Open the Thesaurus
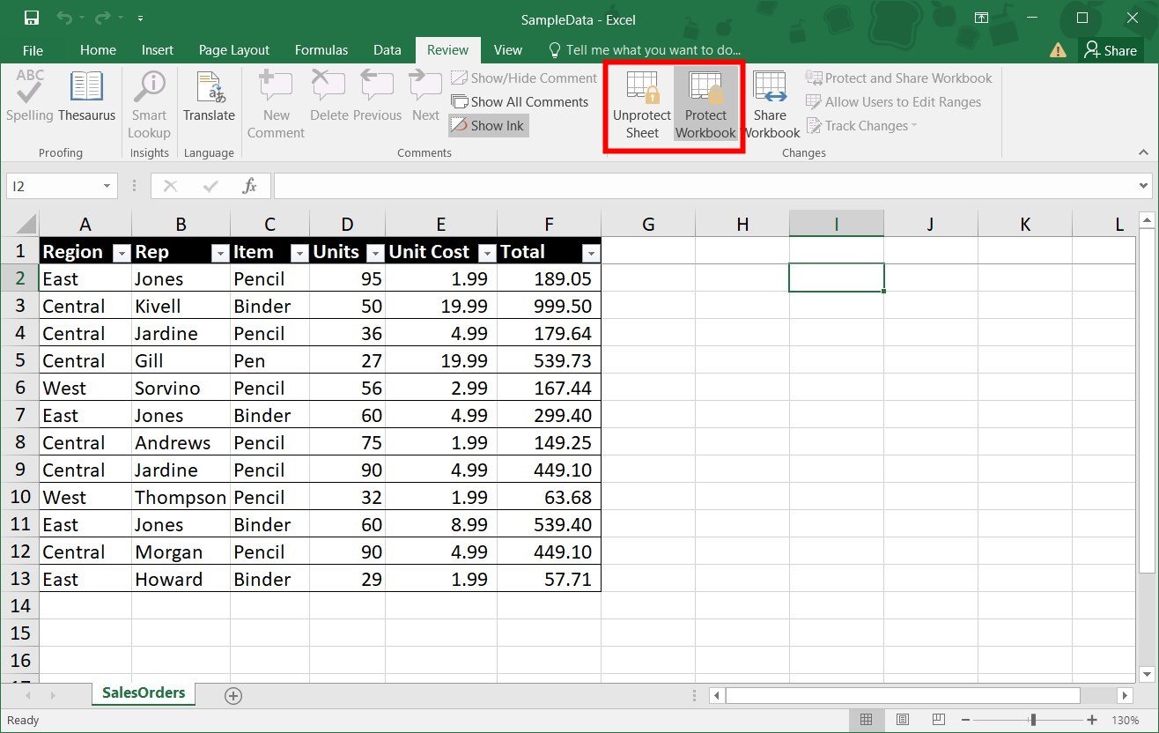Image resolution: width=1159 pixels, height=733 pixels. 87,97
